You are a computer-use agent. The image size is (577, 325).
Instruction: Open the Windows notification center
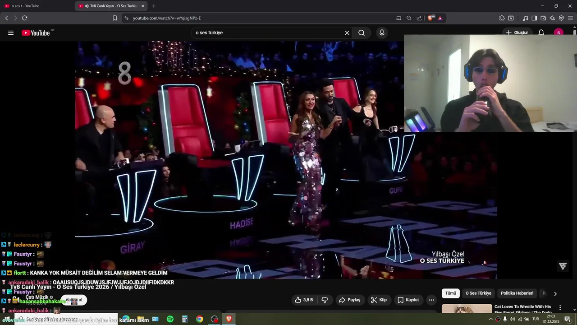[568, 319]
